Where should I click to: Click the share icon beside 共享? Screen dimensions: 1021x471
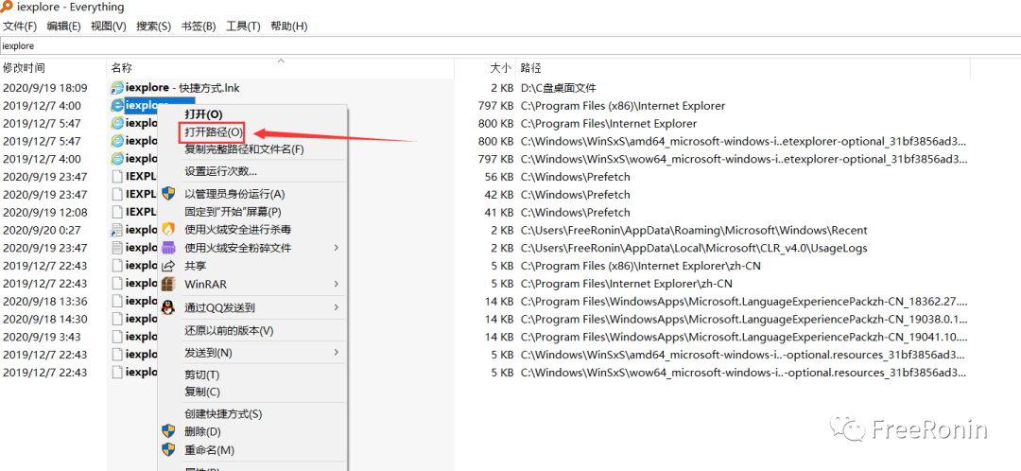[168, 266]
